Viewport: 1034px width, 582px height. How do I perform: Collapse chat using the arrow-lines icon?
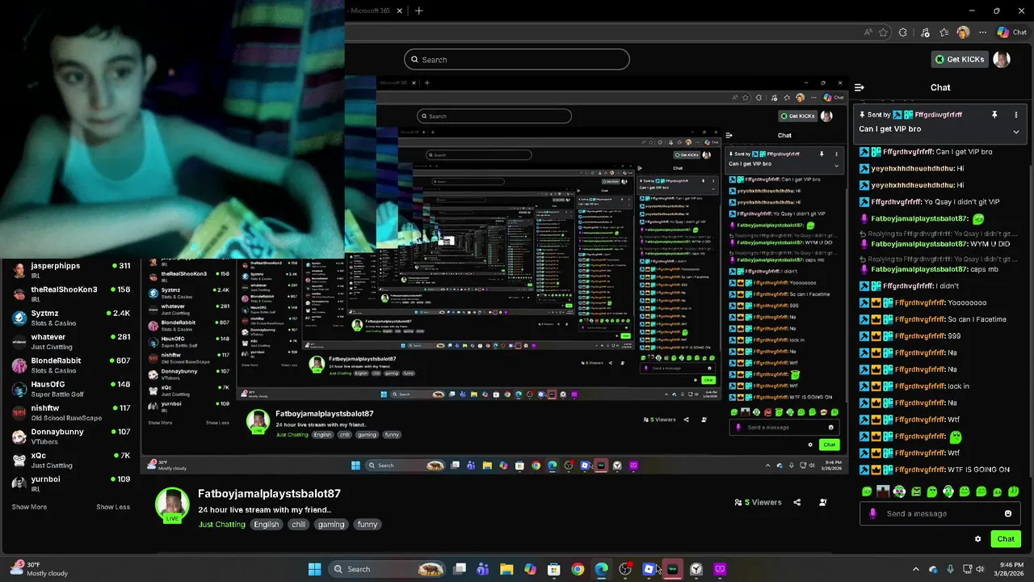pos(860,87)
